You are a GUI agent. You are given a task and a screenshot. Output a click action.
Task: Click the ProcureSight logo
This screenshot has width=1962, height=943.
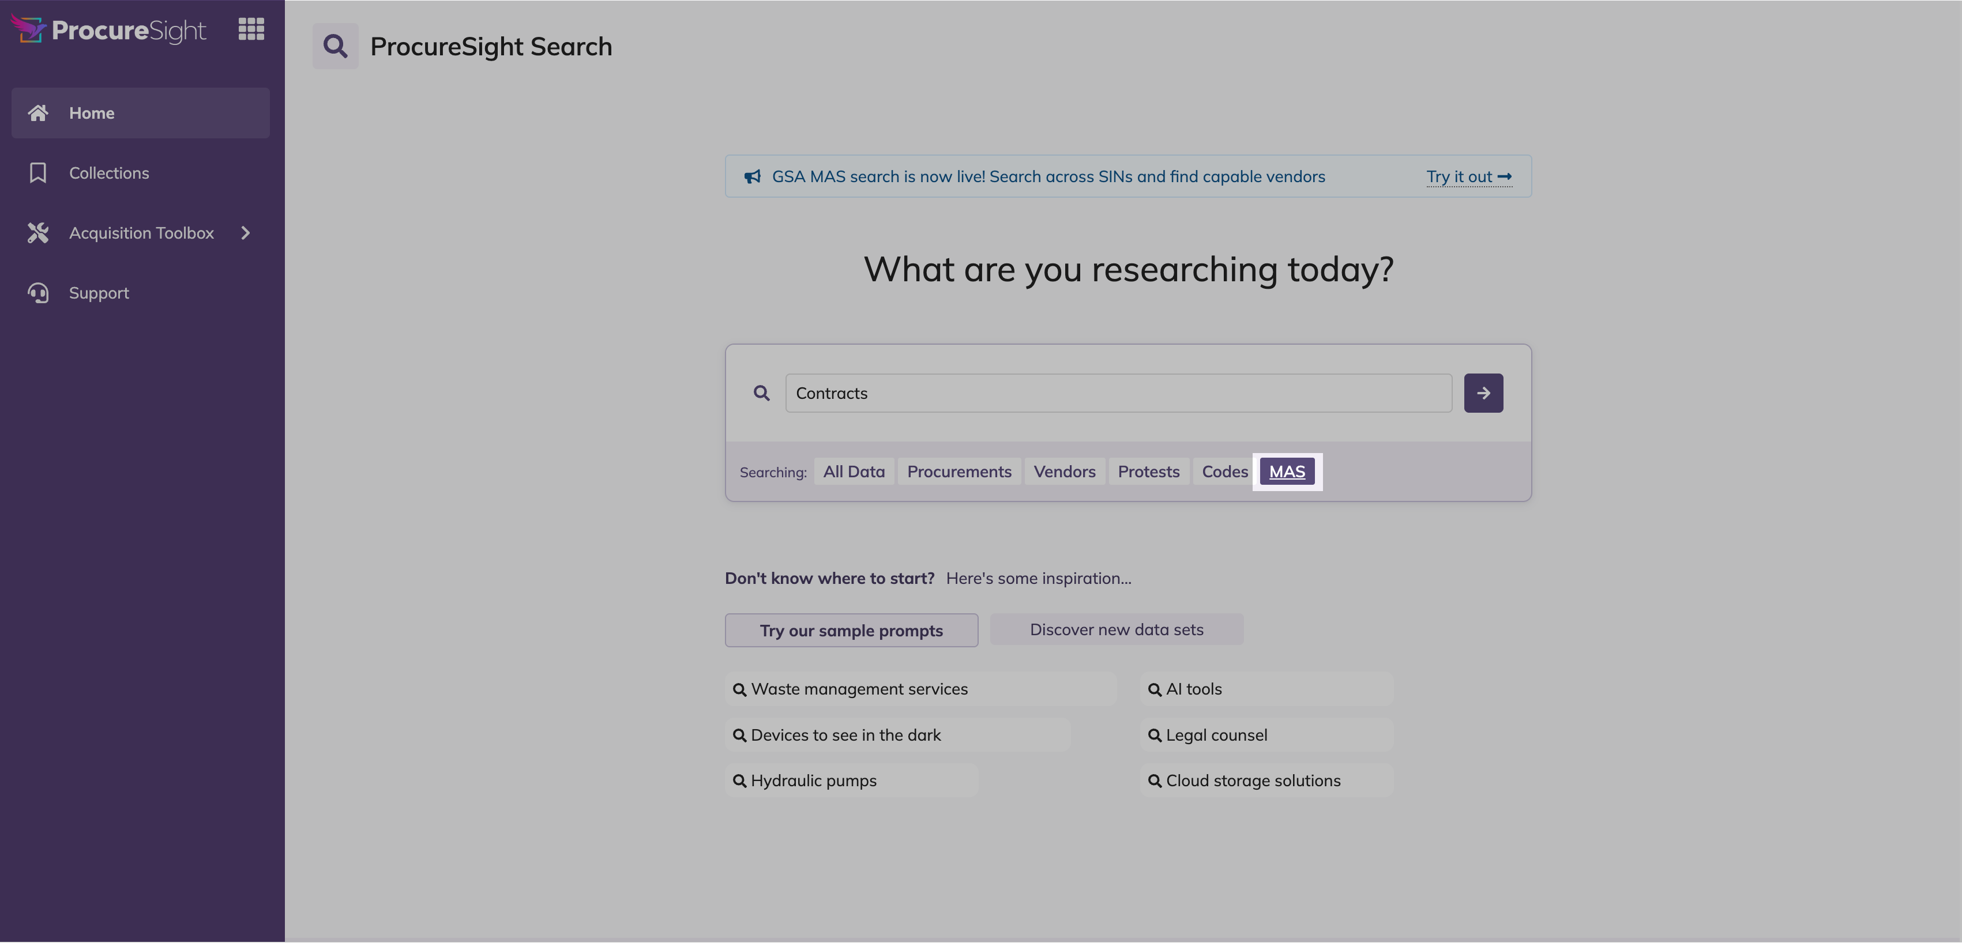tap(108, 29)
